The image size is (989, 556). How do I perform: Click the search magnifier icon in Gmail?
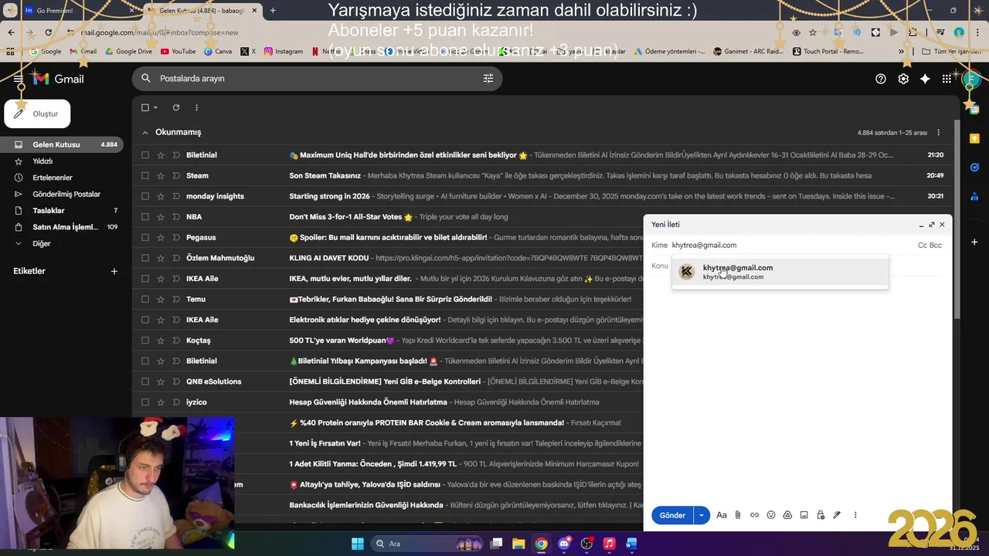click(x=146, y=78)
